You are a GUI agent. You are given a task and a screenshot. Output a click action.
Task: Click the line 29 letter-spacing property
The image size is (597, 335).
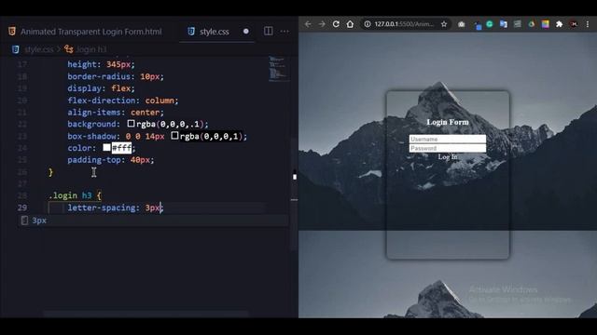click(102, 208)
